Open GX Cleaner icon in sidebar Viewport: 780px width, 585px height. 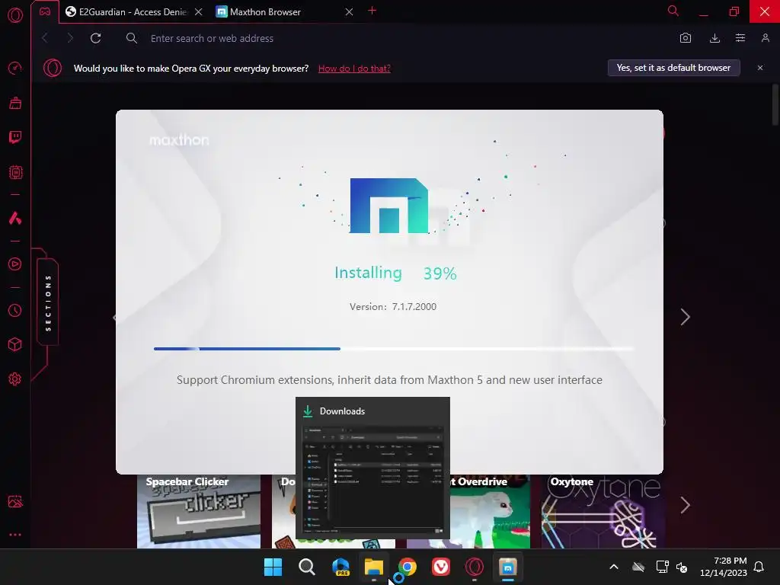point(15,103)
